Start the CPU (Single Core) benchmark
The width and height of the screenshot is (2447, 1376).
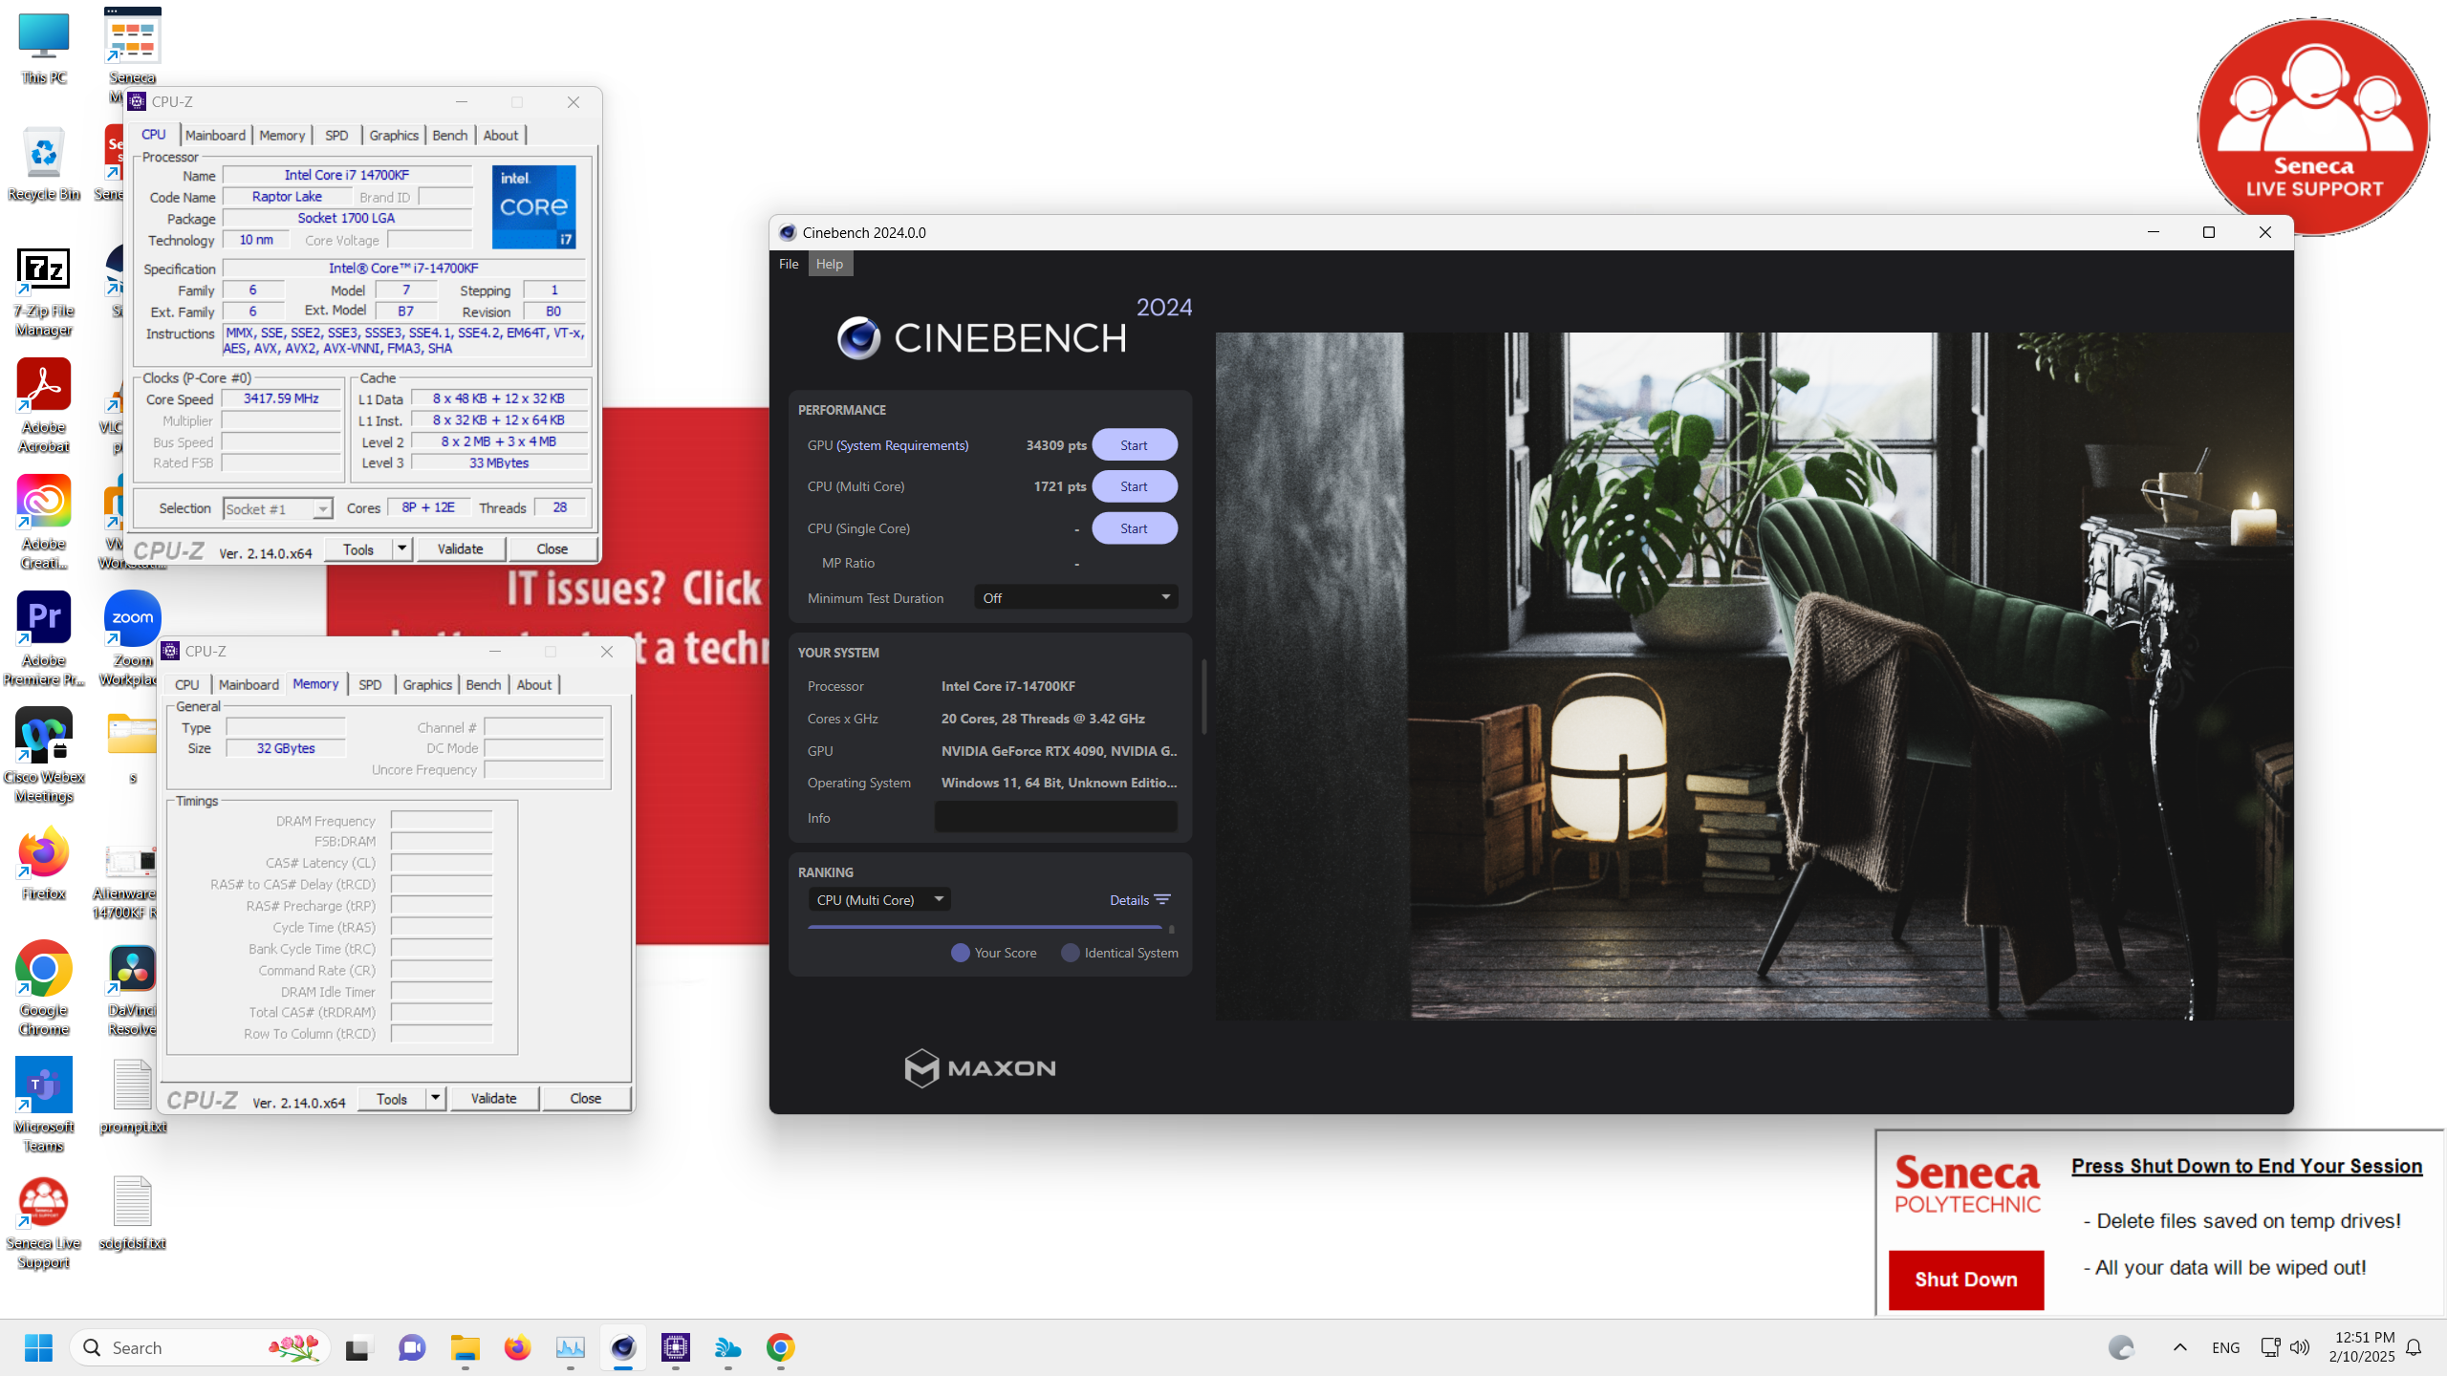click(1135, 528)
